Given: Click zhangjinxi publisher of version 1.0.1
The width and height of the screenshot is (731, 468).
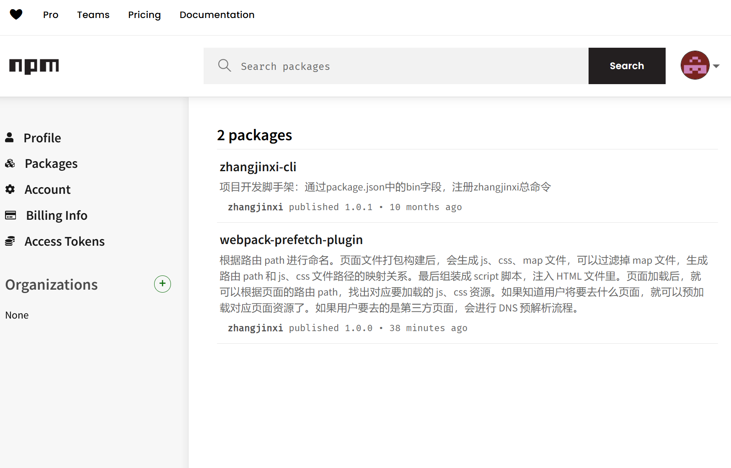Looking at the screenshot, I should click(x=256, y=207).
